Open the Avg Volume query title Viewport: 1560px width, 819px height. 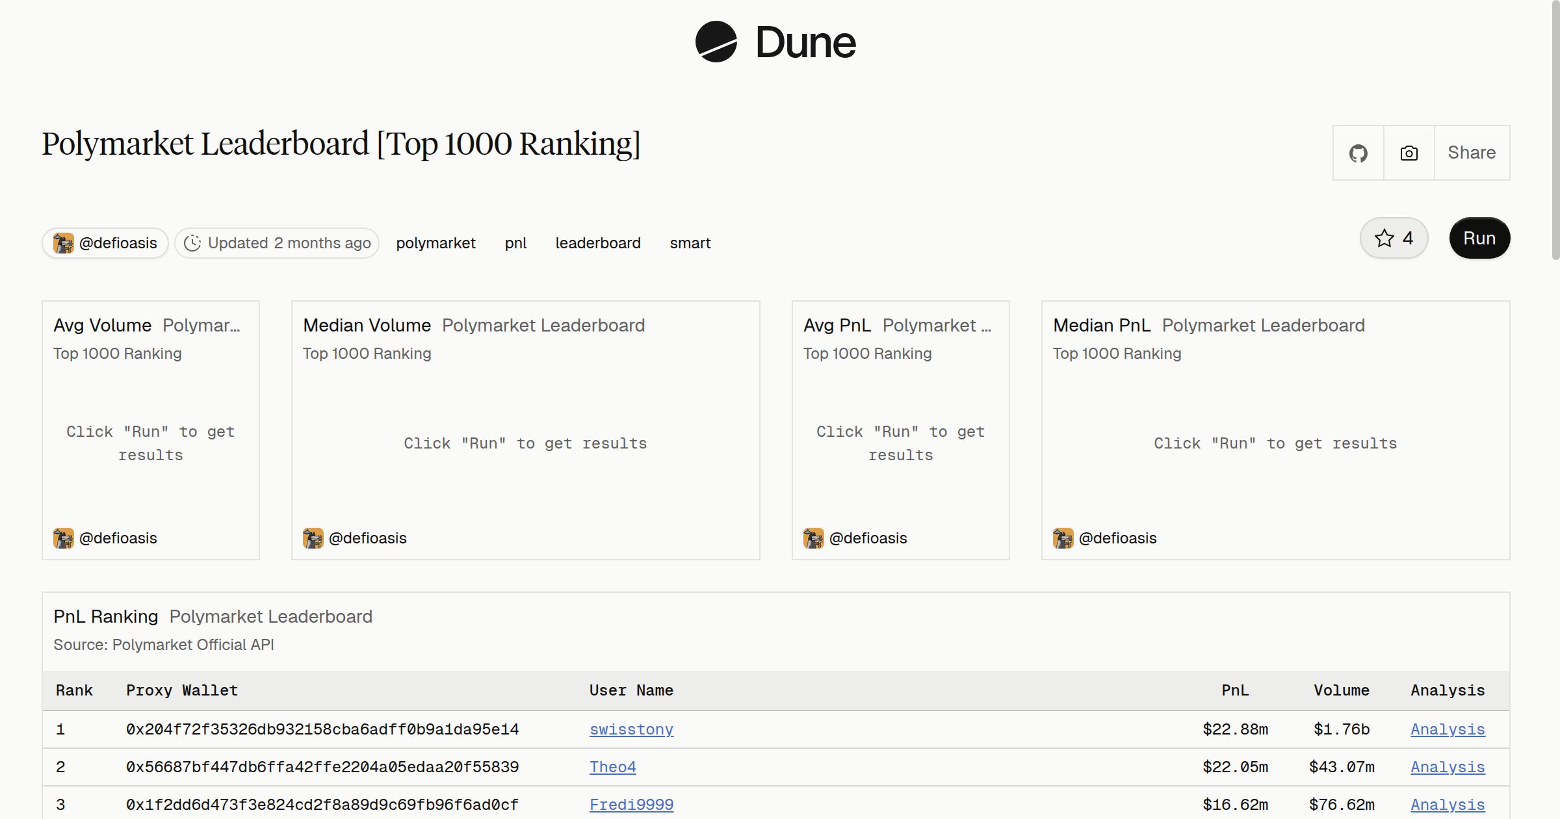click(x=102, y=325)
